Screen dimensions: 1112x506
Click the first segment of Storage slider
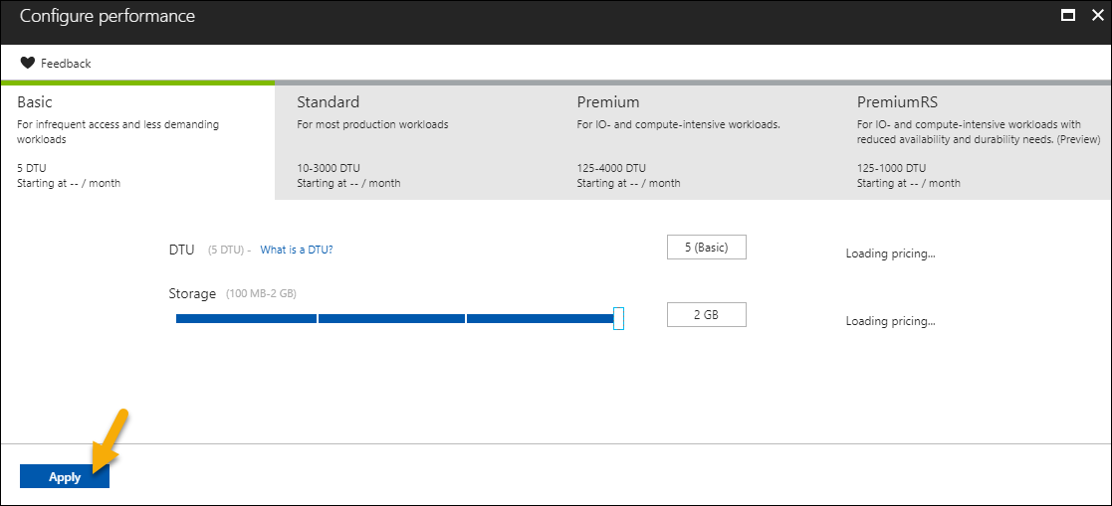pos(246,318)
